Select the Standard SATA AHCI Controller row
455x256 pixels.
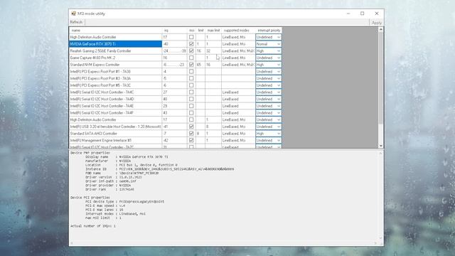coord(115,134)
